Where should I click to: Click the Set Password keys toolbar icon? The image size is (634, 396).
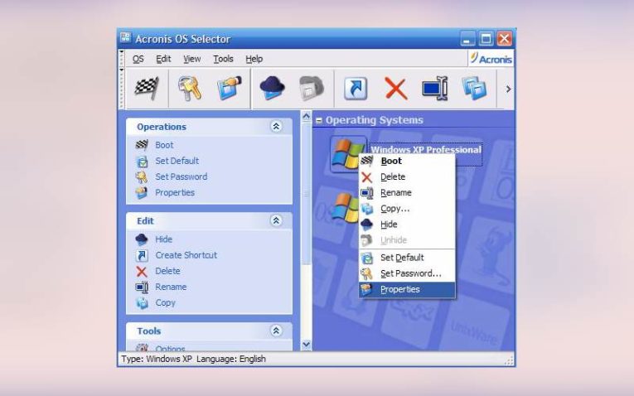pos(189,88)
